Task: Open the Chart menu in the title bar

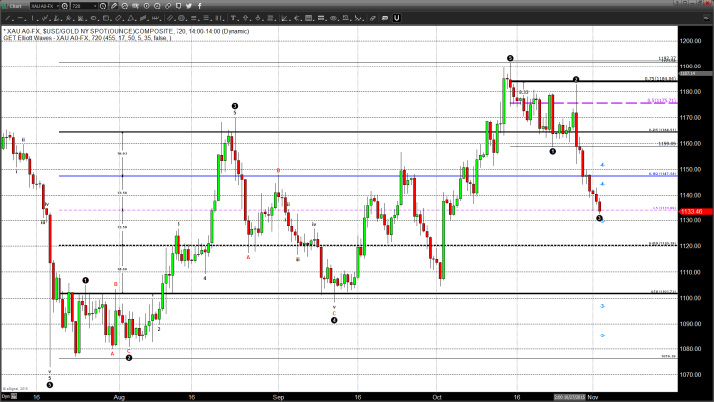Action: pyautogui.click(x=14, y=4)
